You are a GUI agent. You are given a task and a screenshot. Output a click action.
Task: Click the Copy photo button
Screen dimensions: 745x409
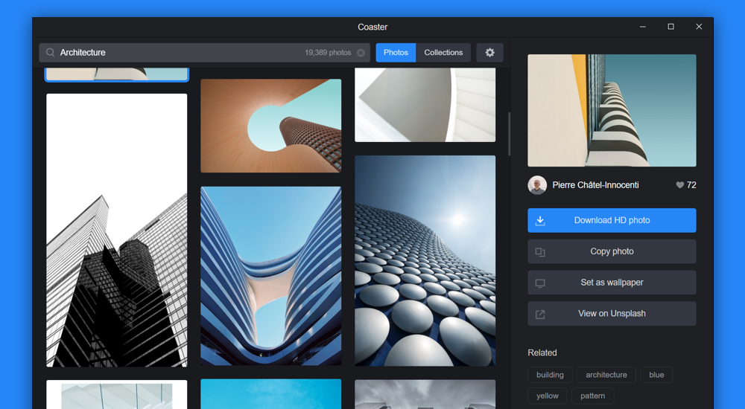(612, 251)
